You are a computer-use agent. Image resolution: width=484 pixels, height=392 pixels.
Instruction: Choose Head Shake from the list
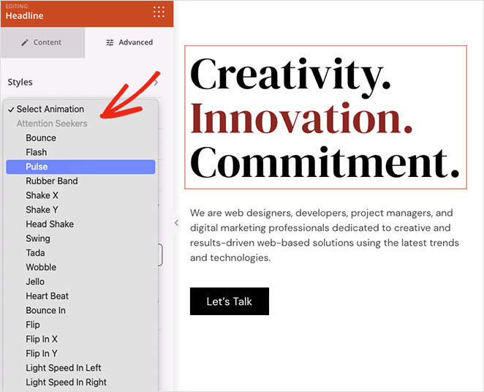80,224
